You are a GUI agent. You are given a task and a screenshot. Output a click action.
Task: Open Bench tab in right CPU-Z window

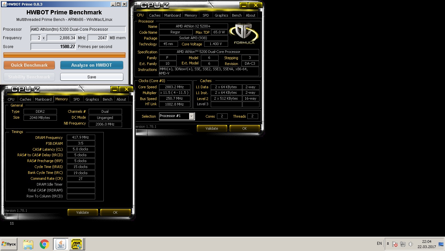237,15
